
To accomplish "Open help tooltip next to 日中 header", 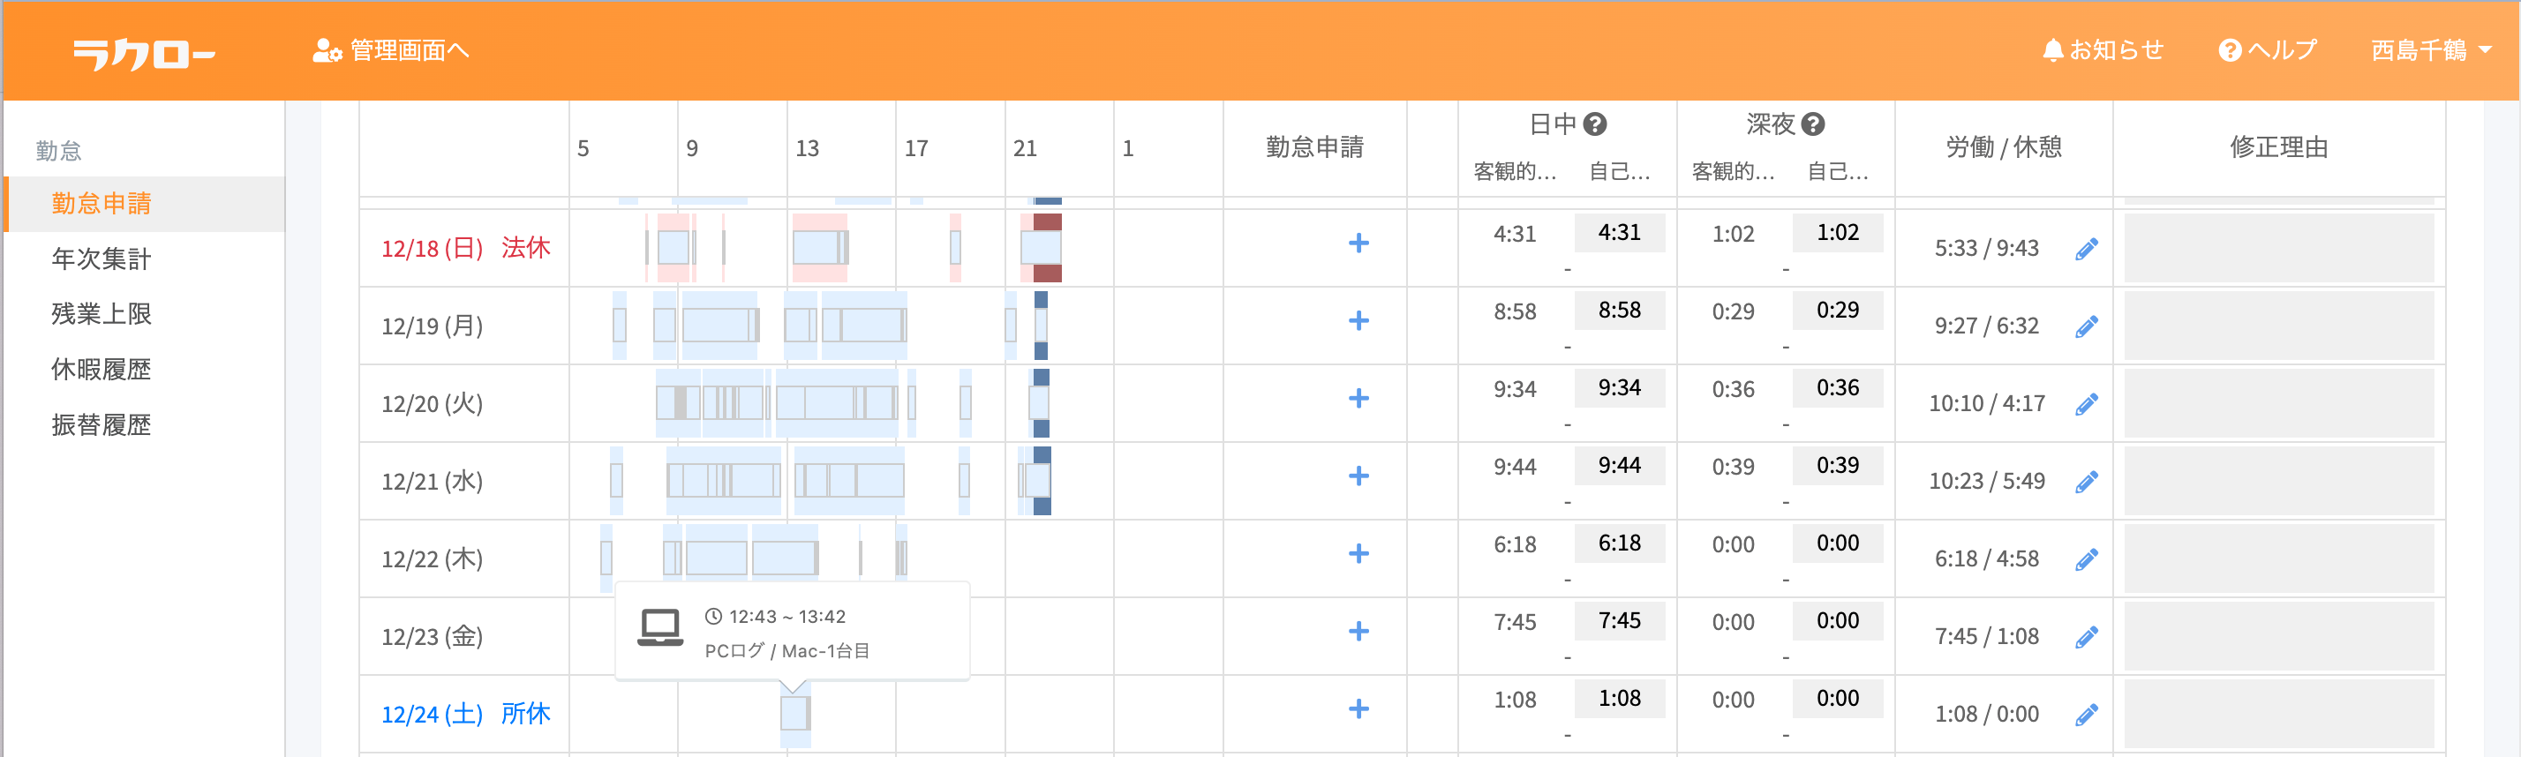I will coord(1595,124).
